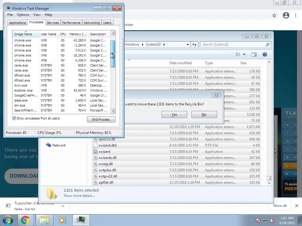Select lsass.exe process row
The height and width of the screenshot is (226, 302).
[61, 100]
